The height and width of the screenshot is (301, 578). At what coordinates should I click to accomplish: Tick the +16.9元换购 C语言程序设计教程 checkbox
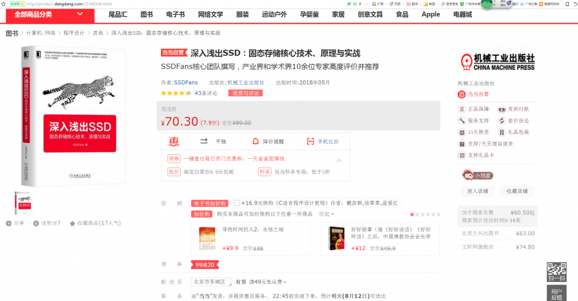click(237, 203)
